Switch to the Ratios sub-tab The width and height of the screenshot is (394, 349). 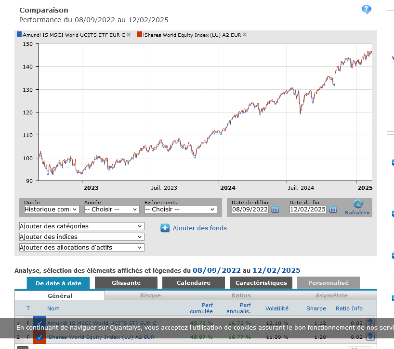click(x=241, y=295)
